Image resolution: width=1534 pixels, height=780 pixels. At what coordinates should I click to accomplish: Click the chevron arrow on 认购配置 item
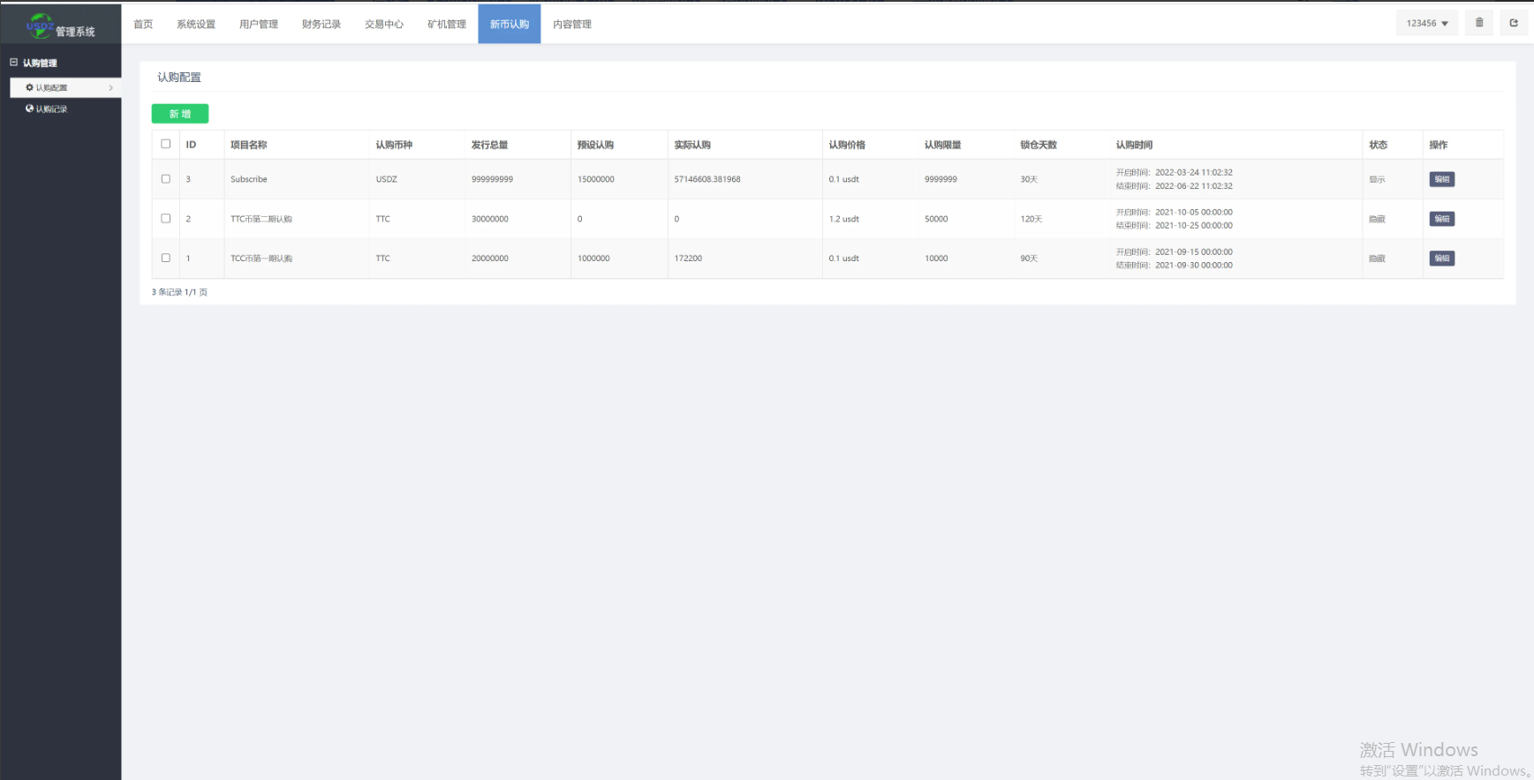(x=110, y=88)
